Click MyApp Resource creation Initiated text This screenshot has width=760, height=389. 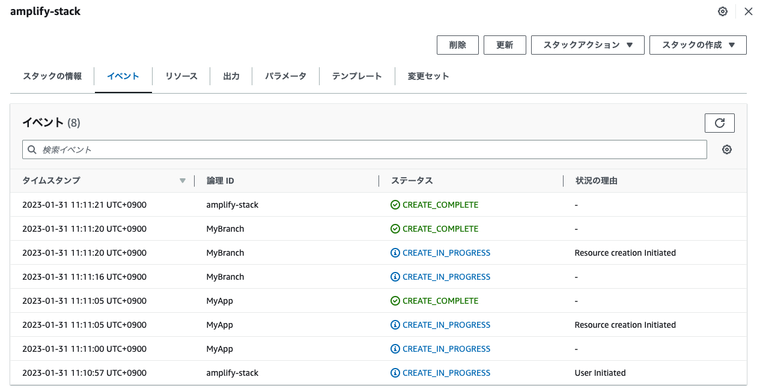tap(625, 325)
